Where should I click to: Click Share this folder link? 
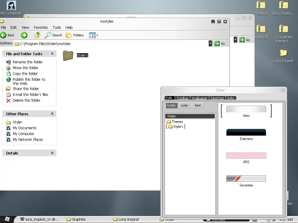point(26,89)
